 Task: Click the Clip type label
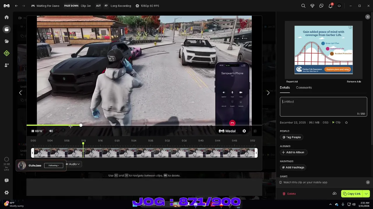tap(336, 122)
